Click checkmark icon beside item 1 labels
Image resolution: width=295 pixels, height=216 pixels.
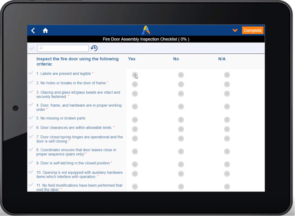31,73
